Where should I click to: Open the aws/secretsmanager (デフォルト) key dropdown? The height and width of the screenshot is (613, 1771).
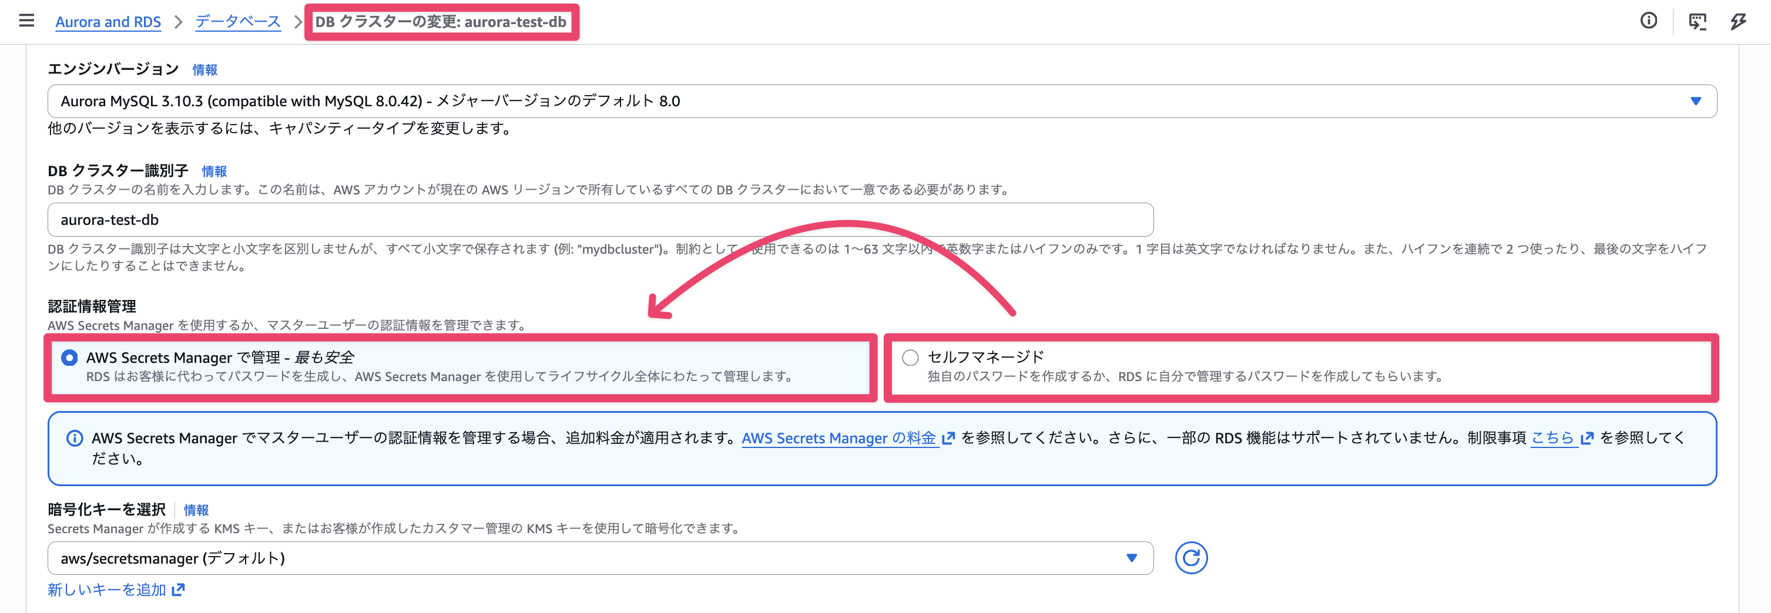[x=600, y=557]
